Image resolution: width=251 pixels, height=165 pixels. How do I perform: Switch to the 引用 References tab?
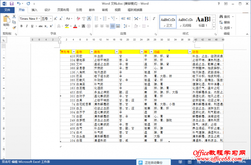click(79, 10)
